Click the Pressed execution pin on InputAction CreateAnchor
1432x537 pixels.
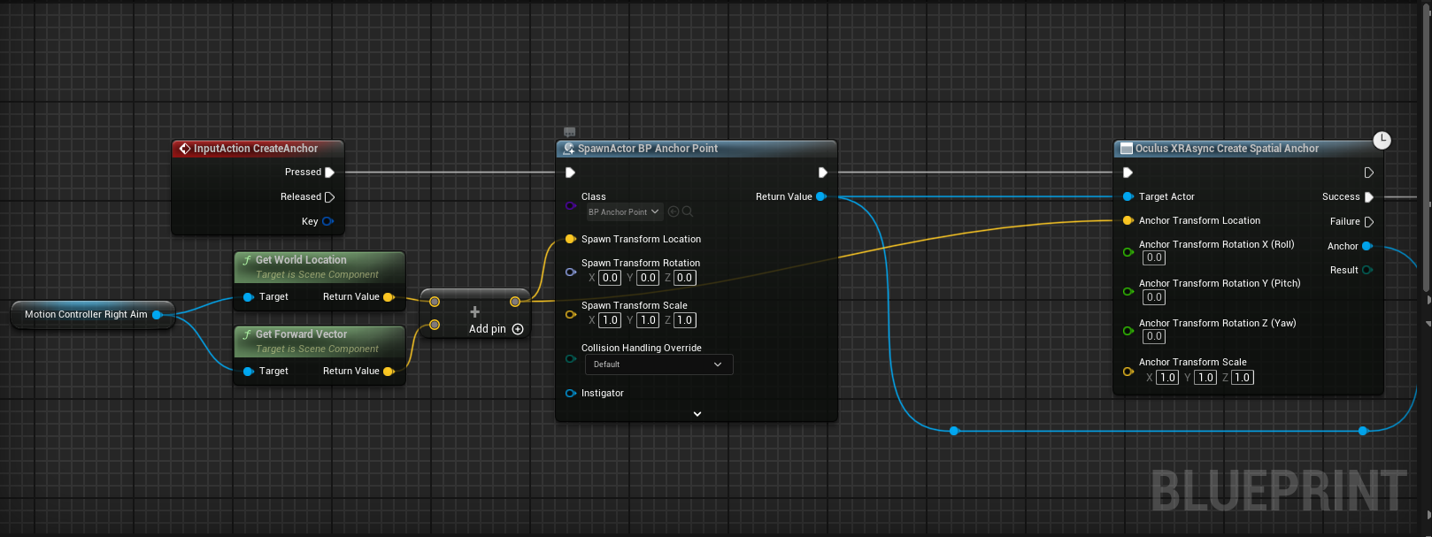click(x=329, y=173)
